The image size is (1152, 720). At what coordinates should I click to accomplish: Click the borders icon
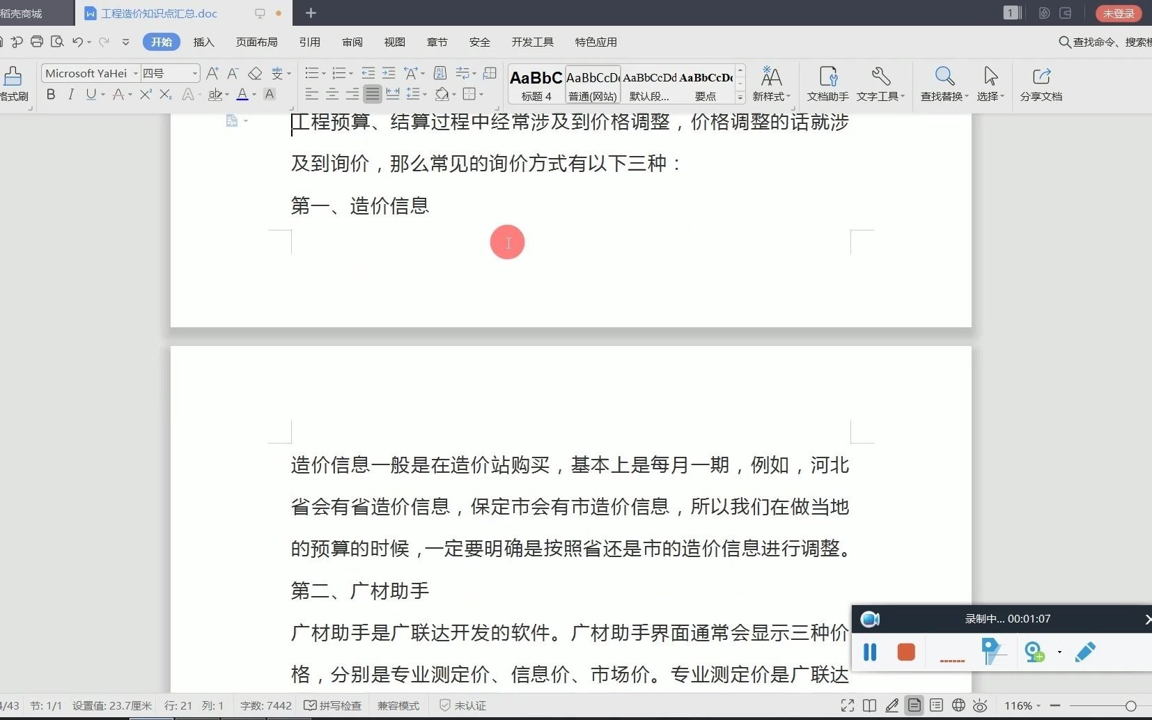[469, 94]
